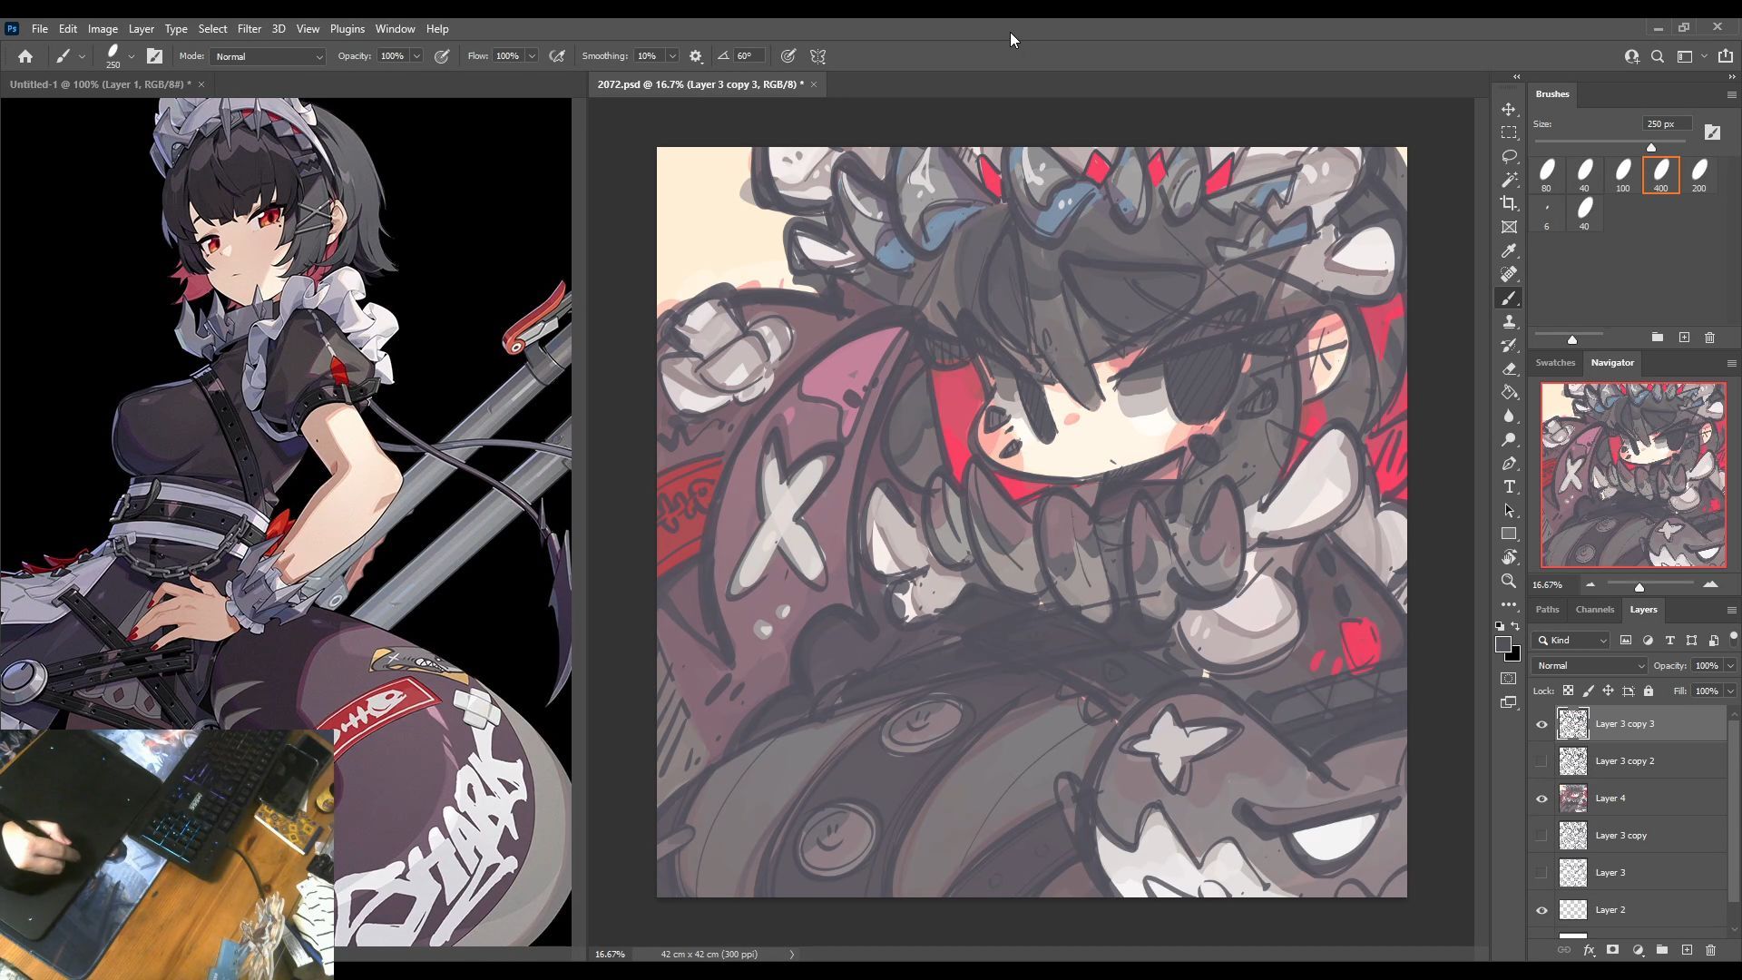Show Layer 3 copy 2 visibility

1541,761
